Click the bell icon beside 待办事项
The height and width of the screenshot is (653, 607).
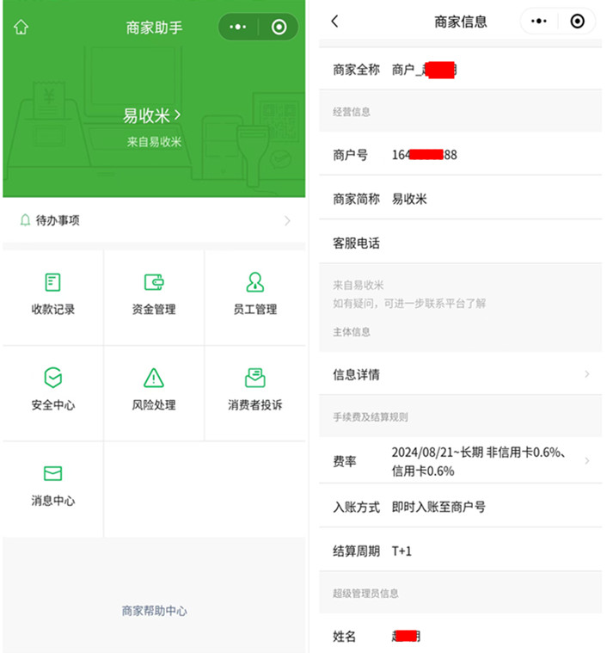click(x=25, y=221)
